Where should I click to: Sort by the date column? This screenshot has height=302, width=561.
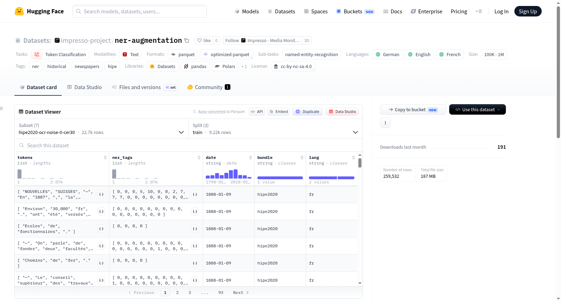click(250, 158)
